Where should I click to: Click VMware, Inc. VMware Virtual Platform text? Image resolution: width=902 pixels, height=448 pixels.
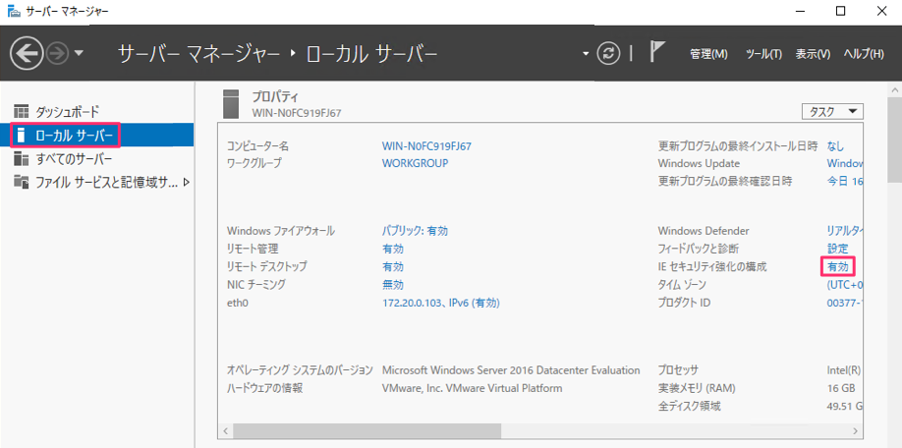472,388
